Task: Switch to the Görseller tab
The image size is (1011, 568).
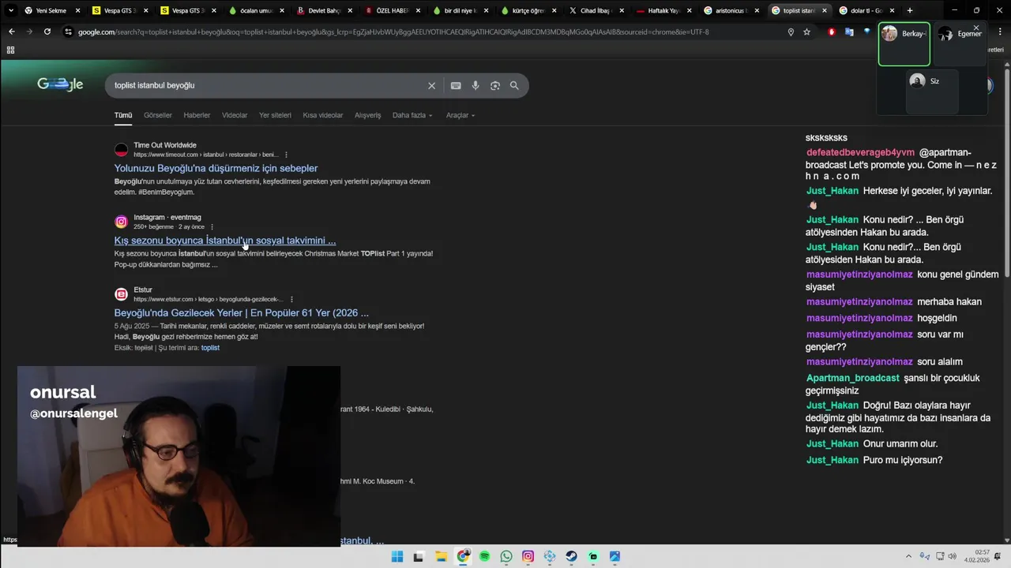Action: click(x=158, y=115)
